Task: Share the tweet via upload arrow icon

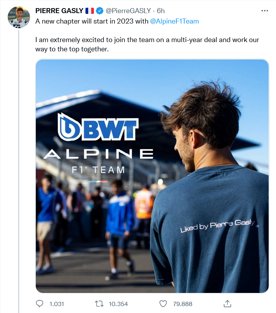Action: tap(227, 304)
